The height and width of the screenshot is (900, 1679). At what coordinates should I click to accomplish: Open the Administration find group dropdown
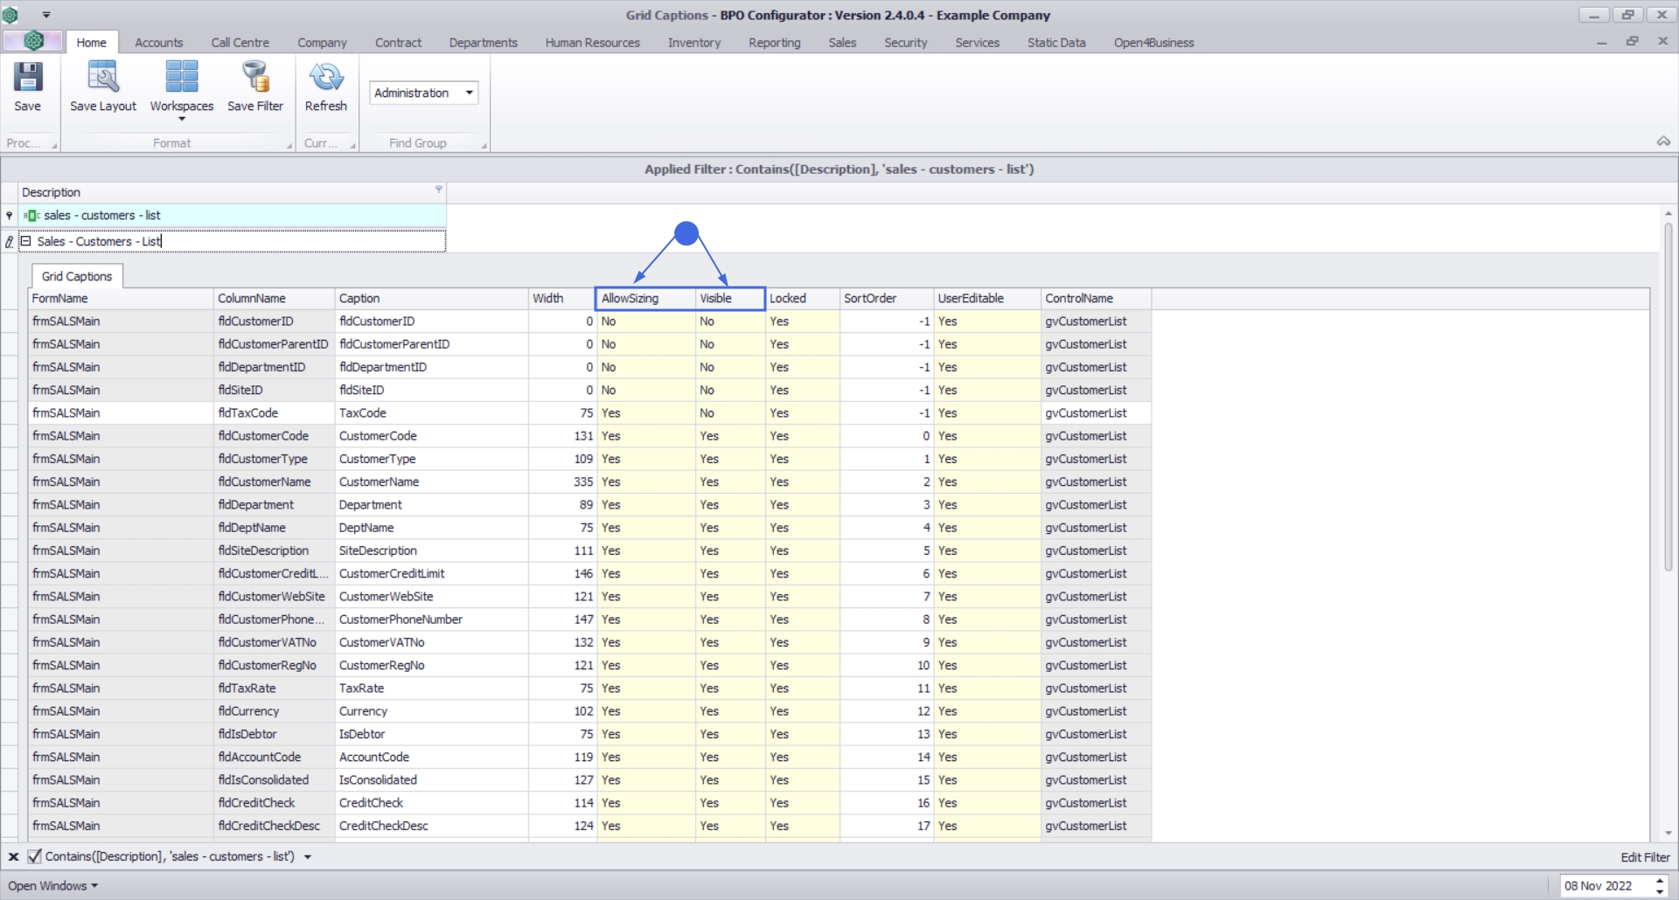pos(470,93)
